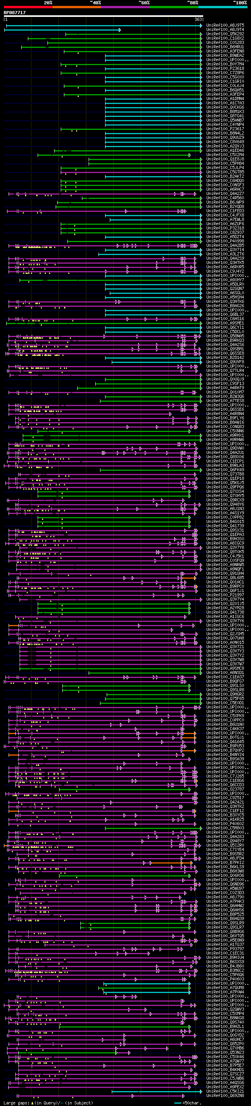Select the UniRef100_Q6BL37 label
251x1106 pixels.
[225, 315]
